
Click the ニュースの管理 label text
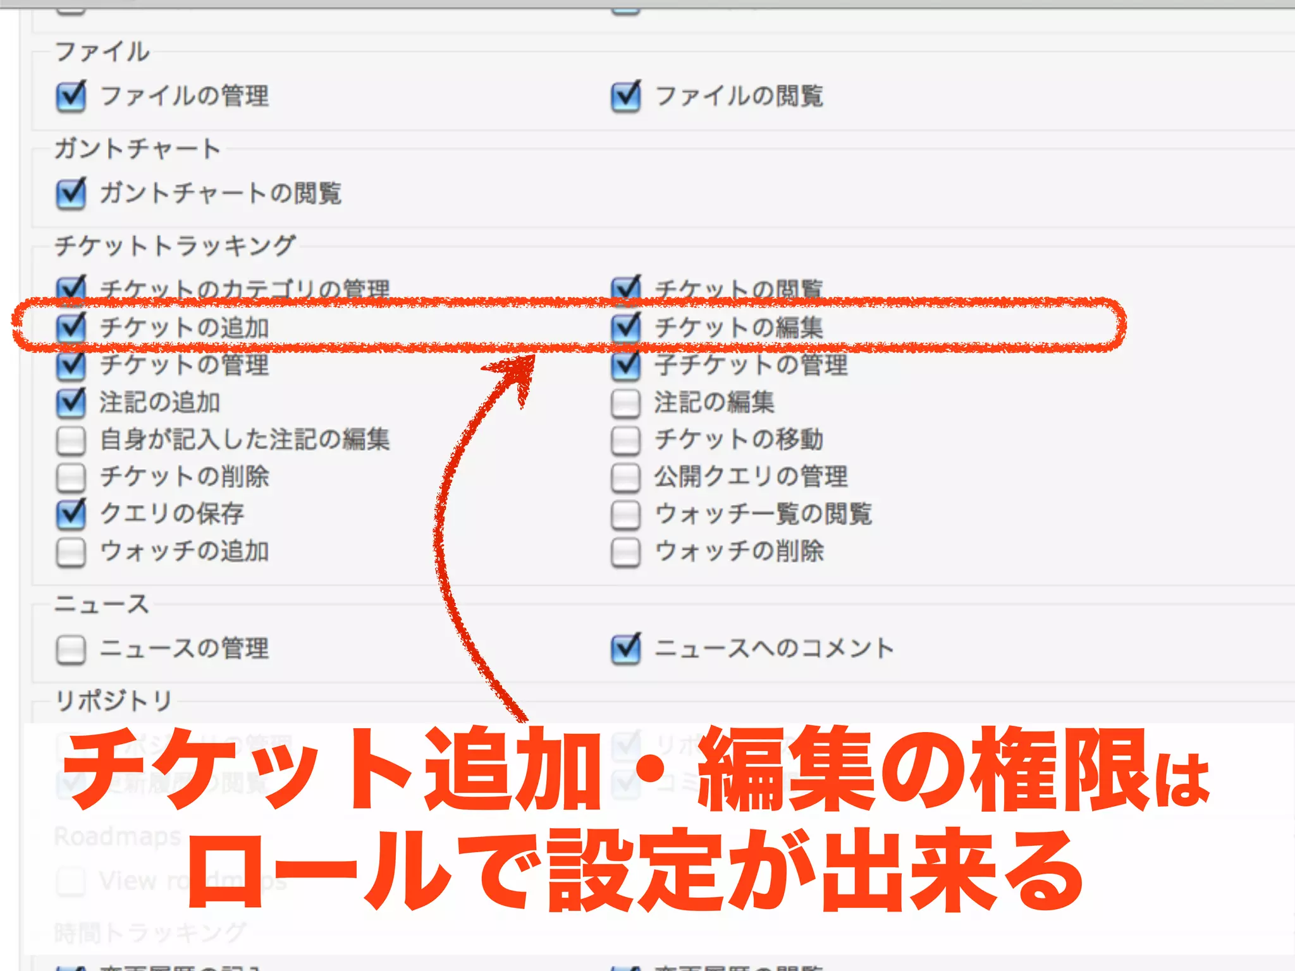(x=185, y=648)
